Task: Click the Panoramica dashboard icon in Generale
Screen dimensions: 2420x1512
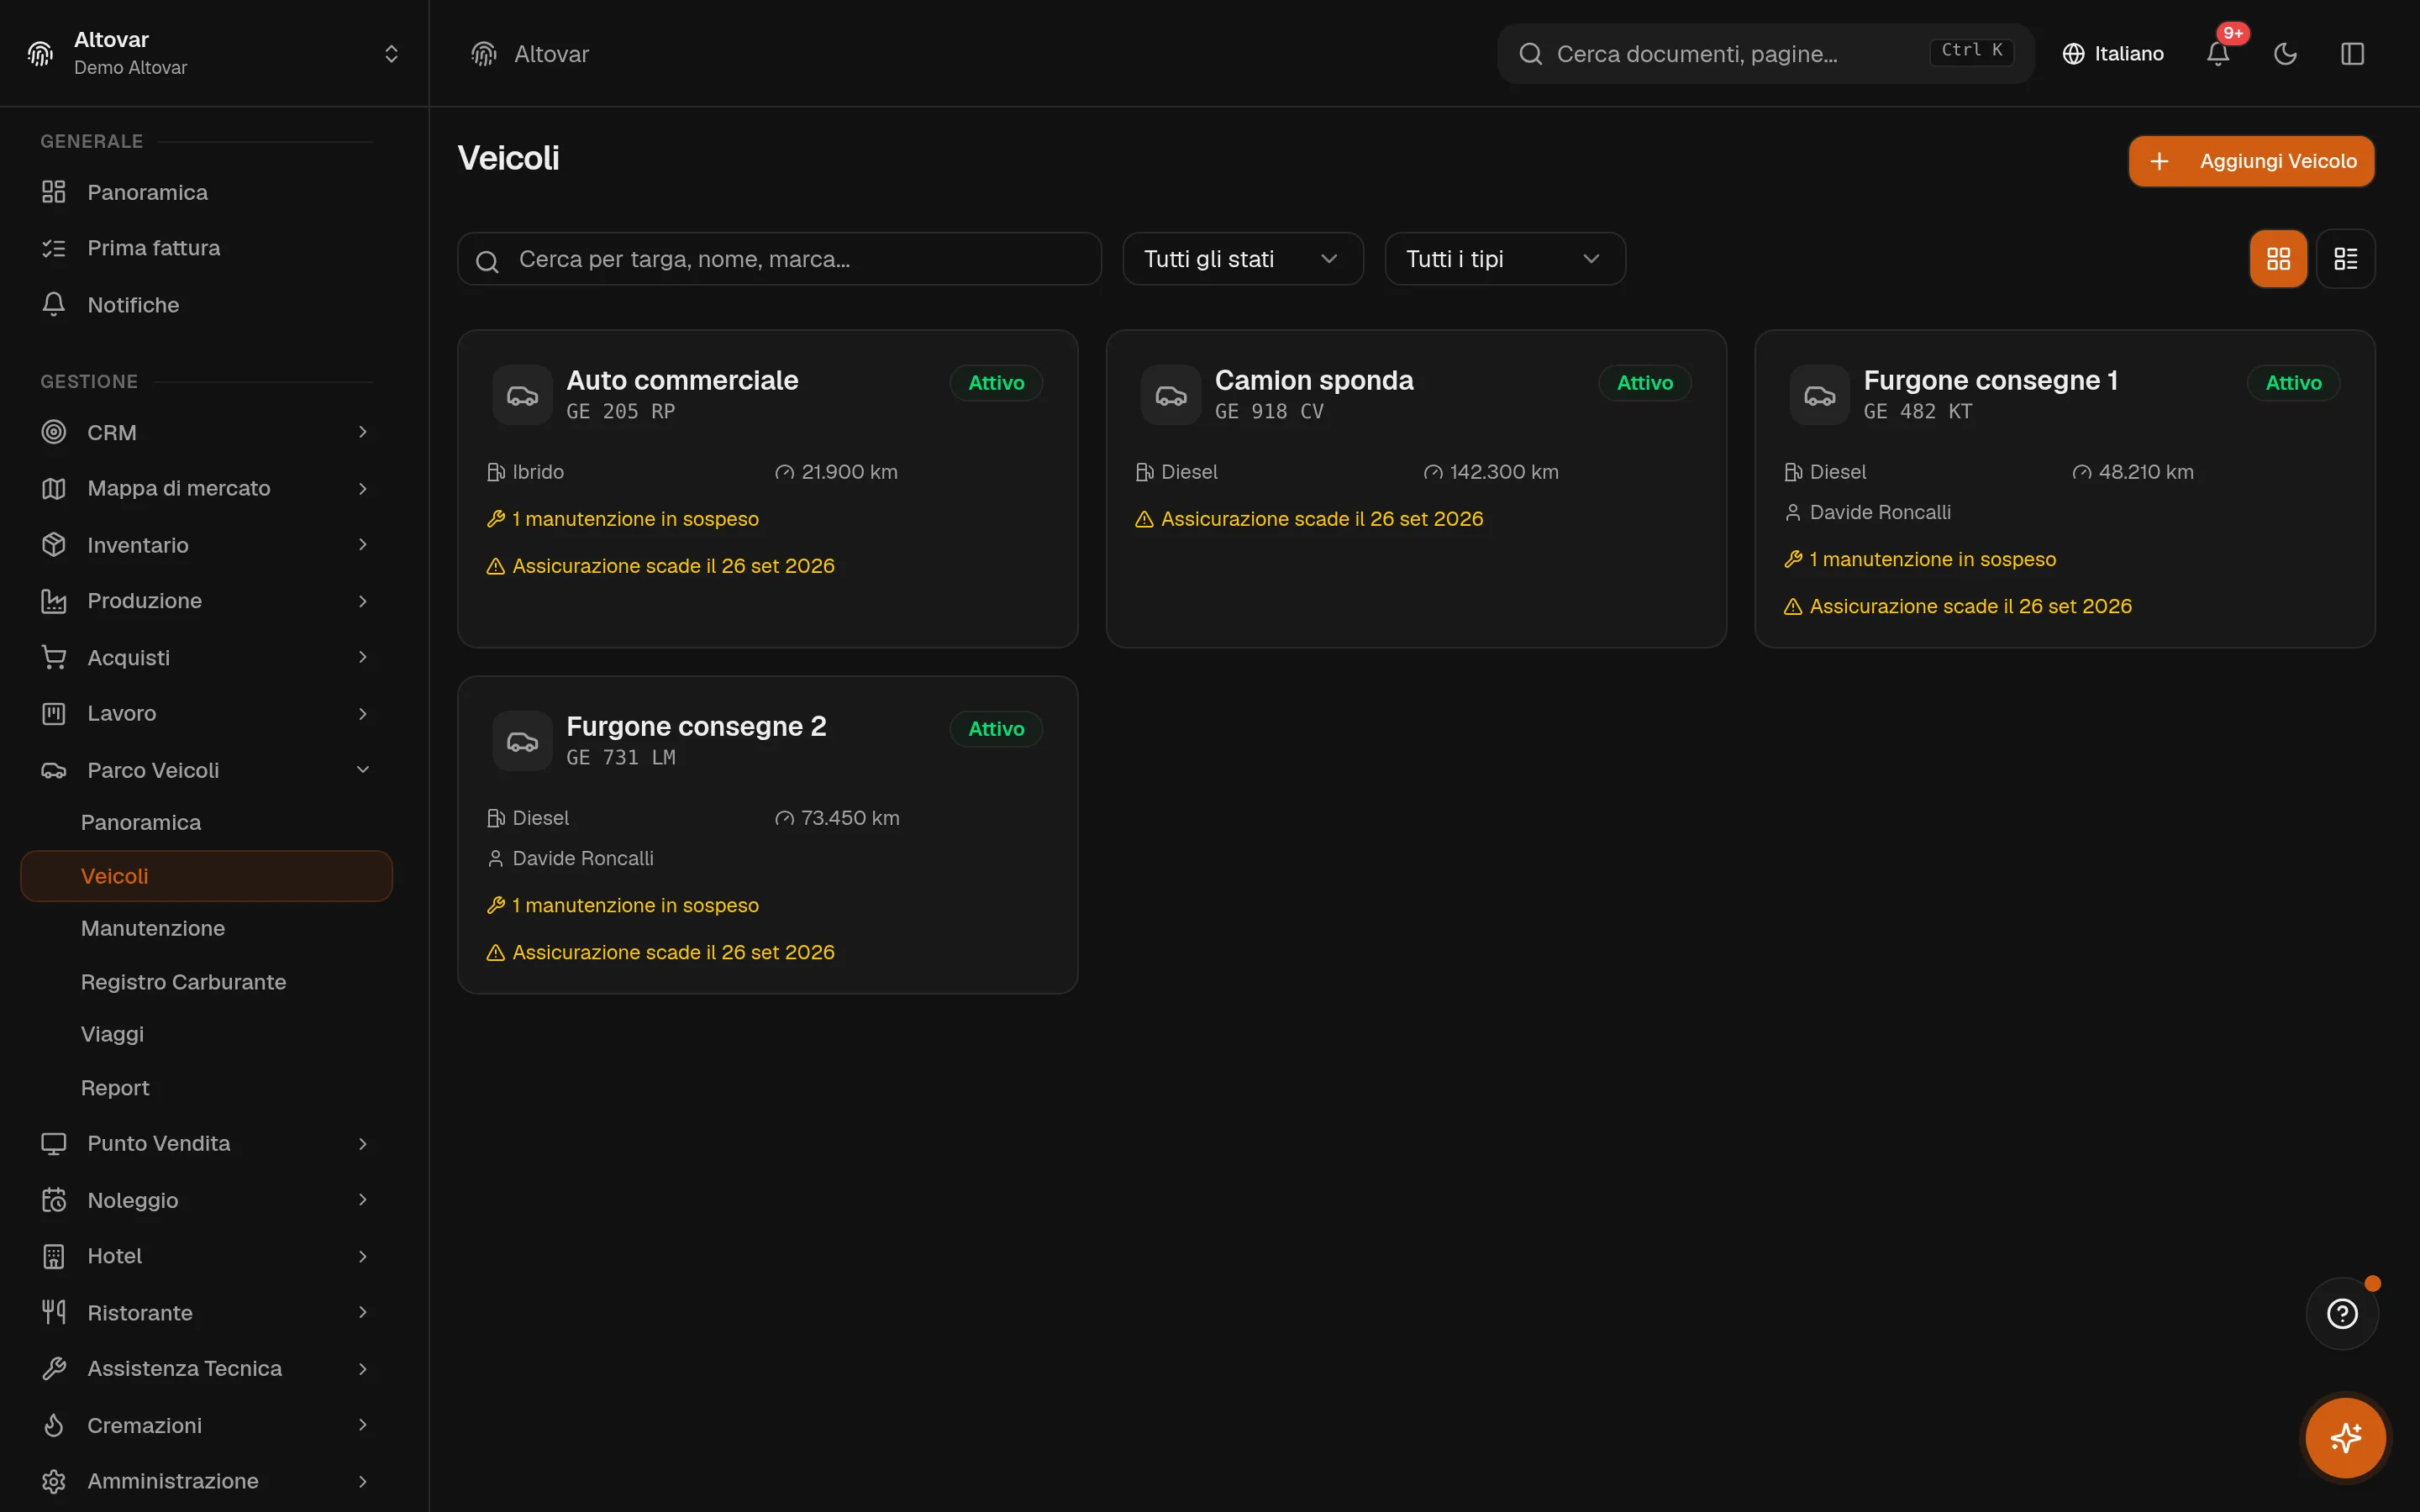Action: pyautogui.click(x=54, y=192)
